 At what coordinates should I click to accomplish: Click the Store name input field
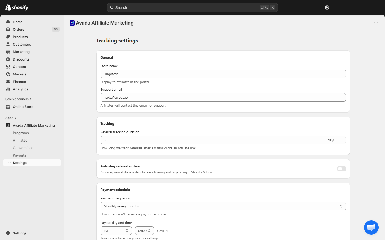click(223, 74)
